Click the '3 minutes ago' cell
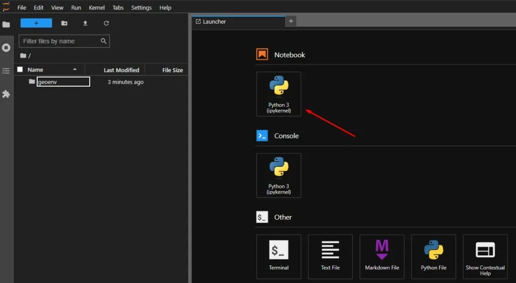This screenshot has width=516, height=283. point(125,82)
